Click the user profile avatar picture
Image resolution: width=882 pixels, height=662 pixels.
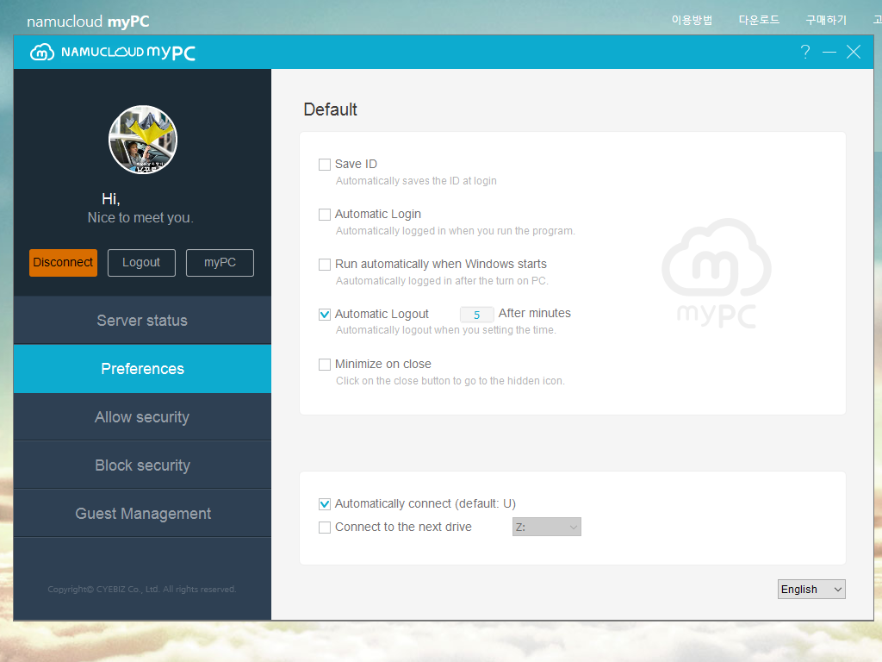(143, 140)
